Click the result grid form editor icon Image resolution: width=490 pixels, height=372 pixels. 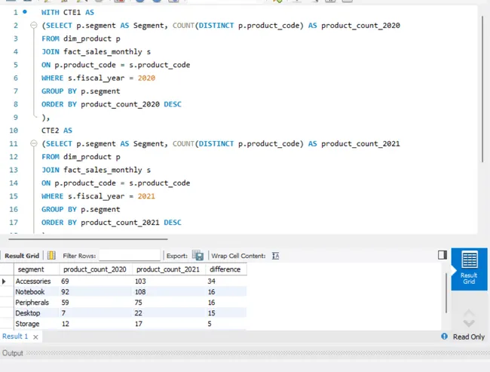[51, 256]
